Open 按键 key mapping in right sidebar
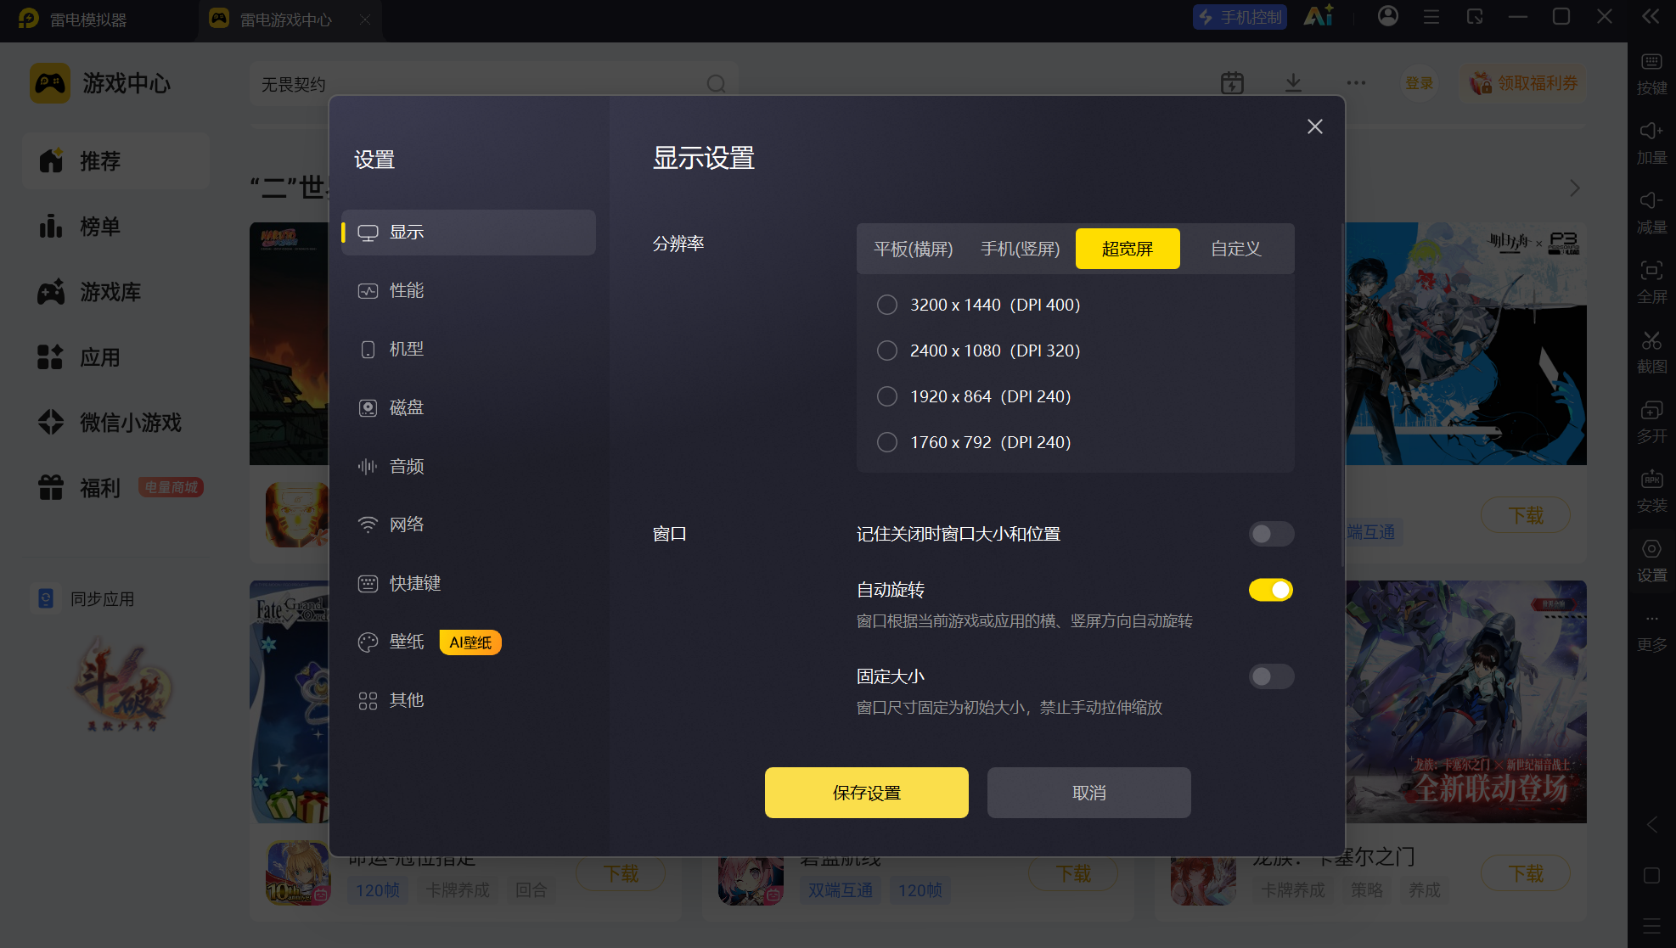The height and width of the screenshot is (948, 1676). (1652, 74)
